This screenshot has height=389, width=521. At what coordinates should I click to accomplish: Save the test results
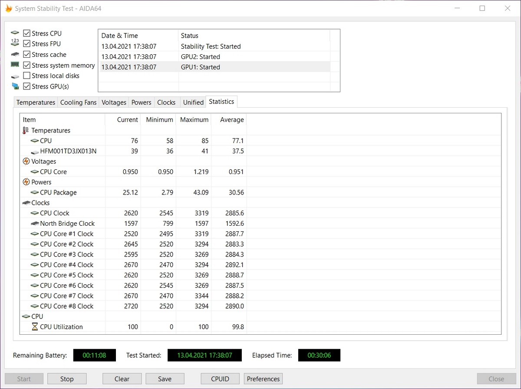pyautogui.click(x=165, y=379)
